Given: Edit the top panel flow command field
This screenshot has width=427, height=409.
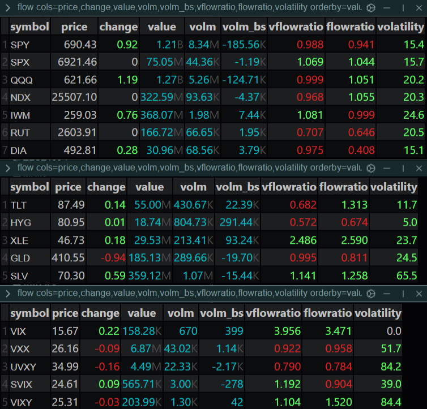Looking at the screenshot, I should click(190, 7).
